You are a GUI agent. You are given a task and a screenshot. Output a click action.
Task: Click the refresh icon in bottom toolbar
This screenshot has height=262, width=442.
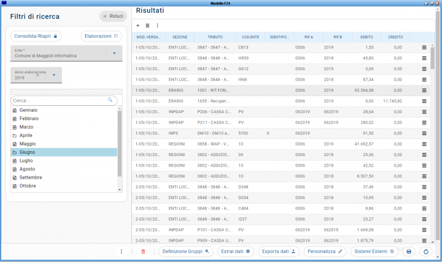425,252
